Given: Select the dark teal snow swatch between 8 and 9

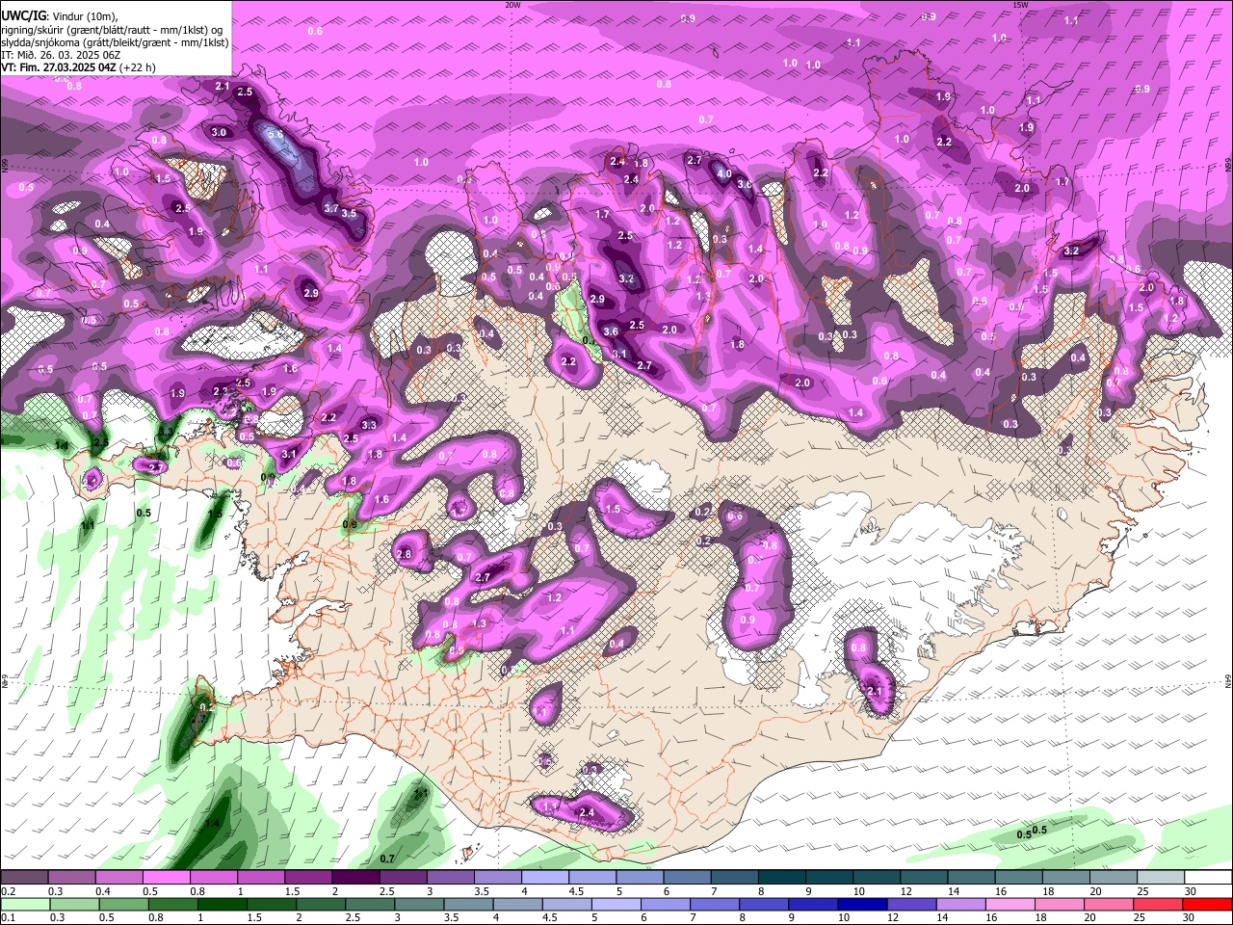Looking at the screenshot, I should (x=781, y=878).
